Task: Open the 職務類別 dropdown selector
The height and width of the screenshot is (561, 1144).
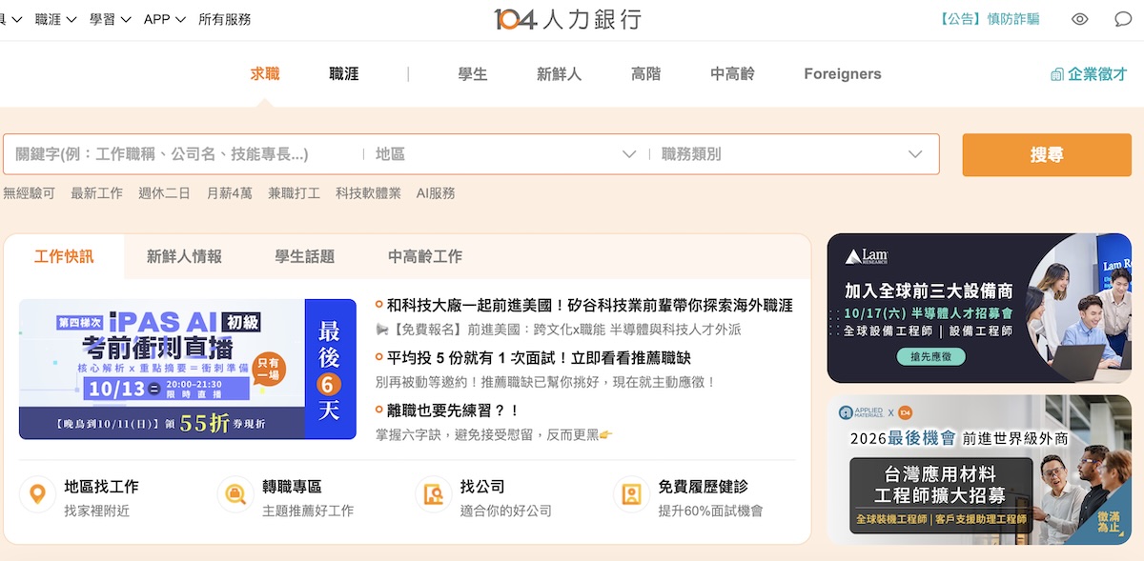Action: click(791, 153)
